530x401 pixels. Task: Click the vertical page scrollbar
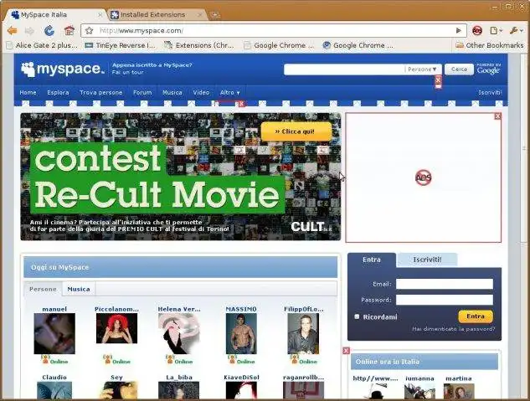click(523, 149)
